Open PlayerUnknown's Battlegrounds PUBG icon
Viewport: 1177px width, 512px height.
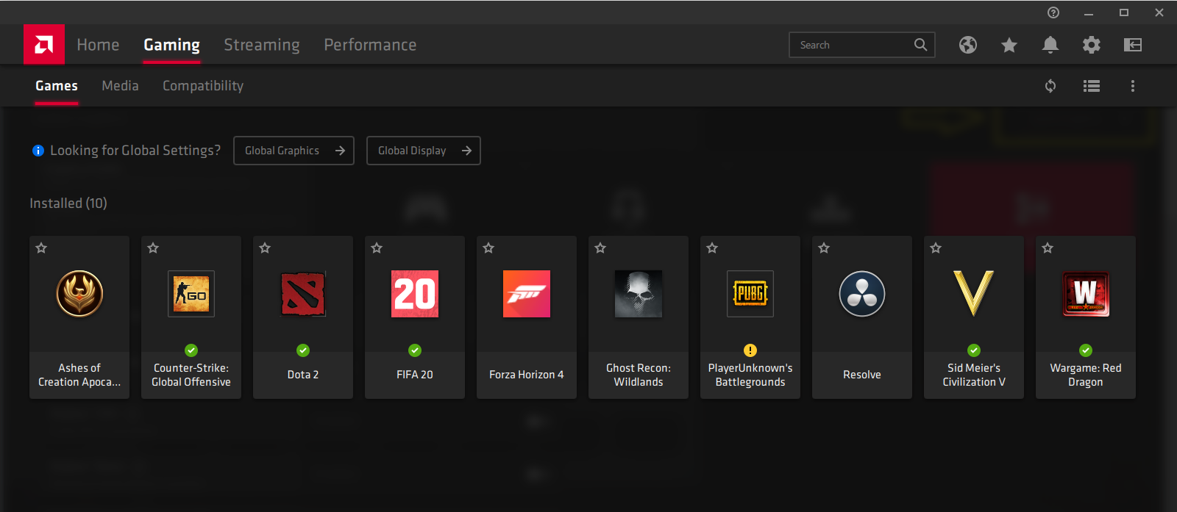pyautogui.click(x=750, y=294)
